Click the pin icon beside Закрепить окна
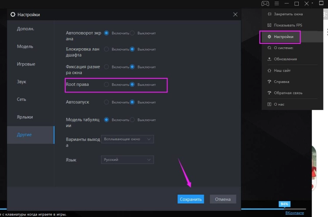Image resolution: width=328 pixels, height=217 pixels. (269, 14)
